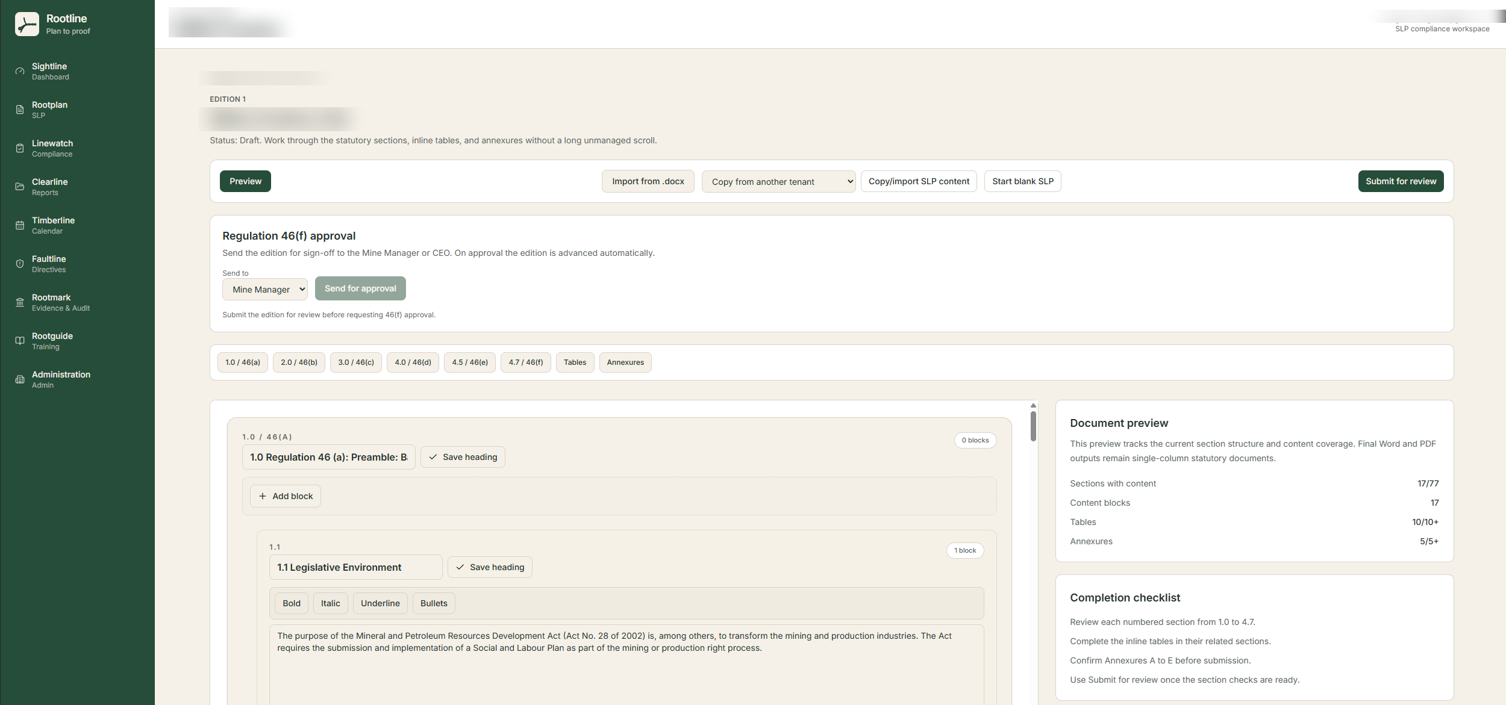The width and height of the screenshot is (1506, 705).
Task: Edit the 1.1 Legislative Environment heading field
Action: pyautogui.click(x=356, y=567)
